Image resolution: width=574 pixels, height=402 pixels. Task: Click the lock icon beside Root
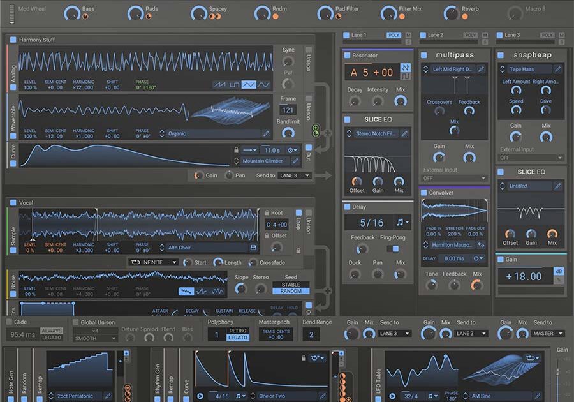tap(267, 212)
